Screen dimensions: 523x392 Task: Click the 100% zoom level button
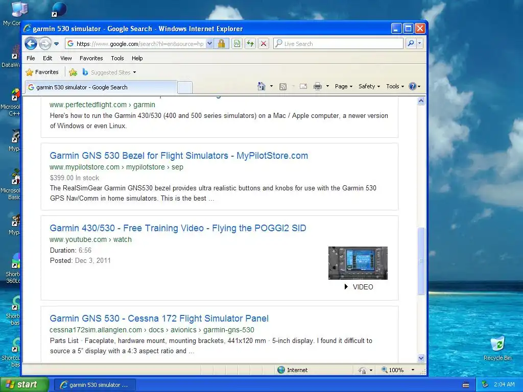click(x=393, y=370)
